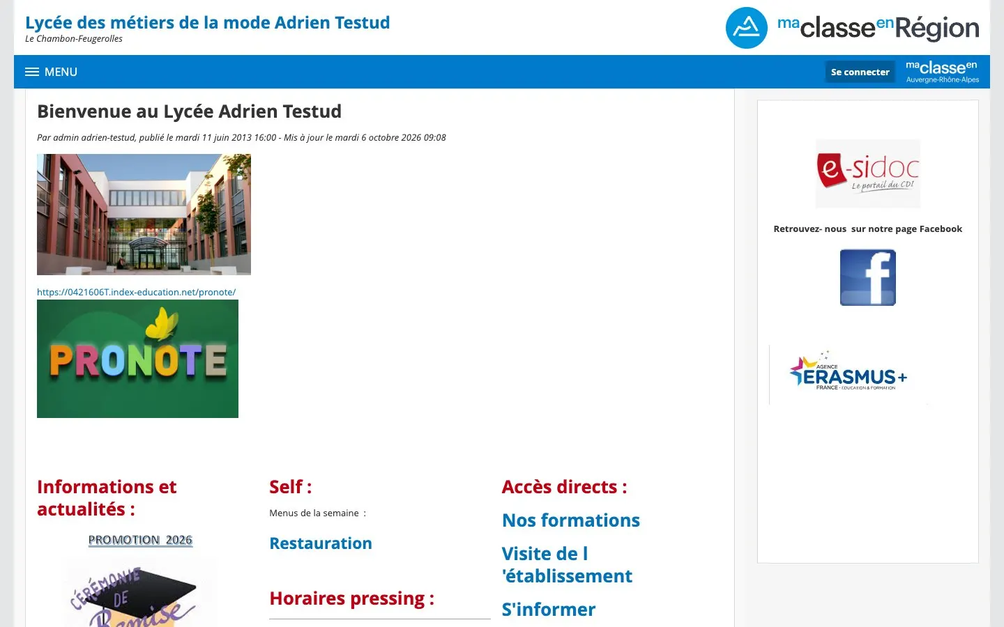The height and width of the screenshot is (627, 1004).
Task: Click the Erasmus+ agency logo
Action: point(849,371)
